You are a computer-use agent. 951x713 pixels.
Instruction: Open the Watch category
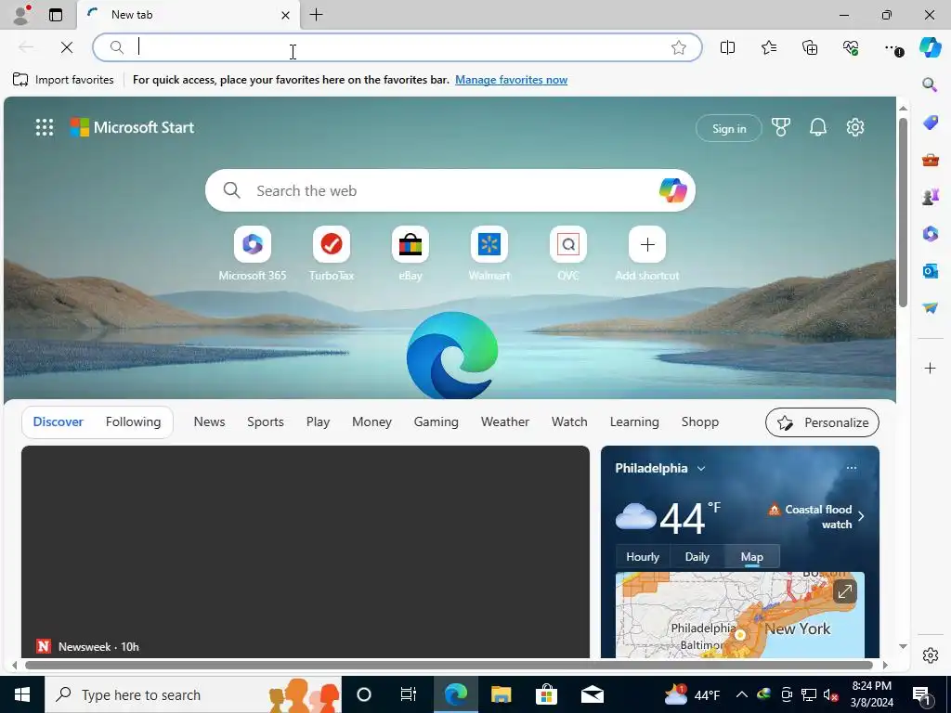coord(569,422)
